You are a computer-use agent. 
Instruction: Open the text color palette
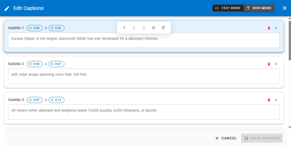point(153,28)
